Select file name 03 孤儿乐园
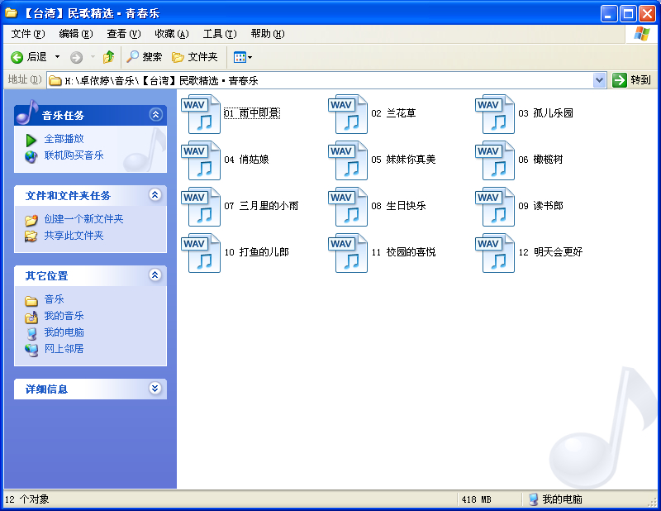This screenshot has width=661, height=511. click(x=545, y=113)
